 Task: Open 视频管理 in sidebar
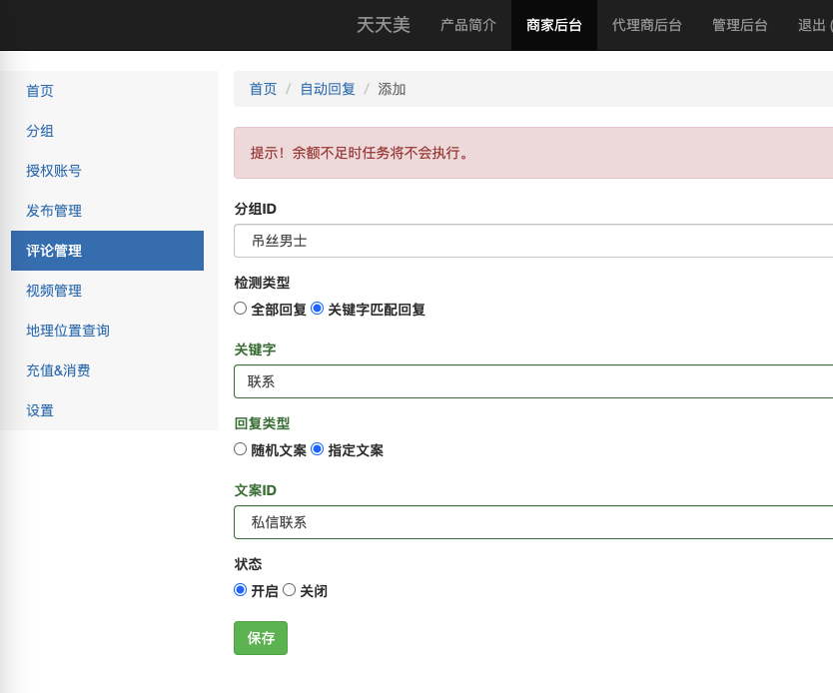tap(54, 291)
